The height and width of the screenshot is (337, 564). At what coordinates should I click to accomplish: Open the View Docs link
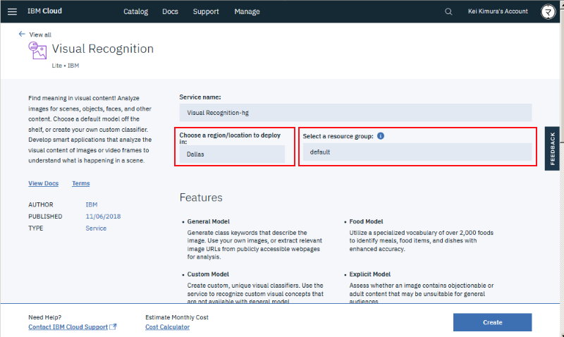click(x=43, y=183)
